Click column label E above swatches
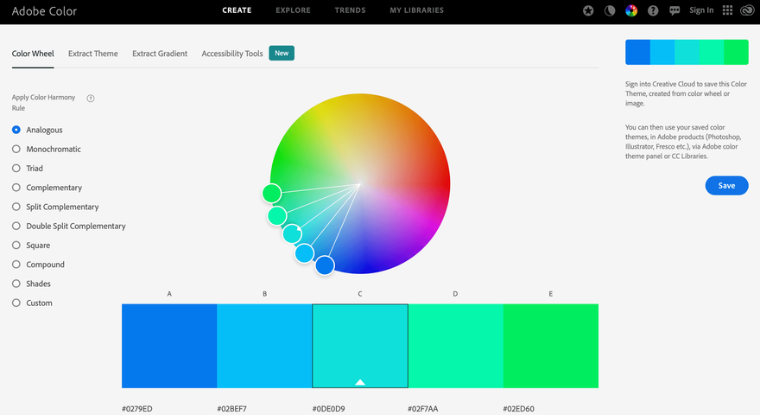Viewport: 760px width, 415px height. 551,294
